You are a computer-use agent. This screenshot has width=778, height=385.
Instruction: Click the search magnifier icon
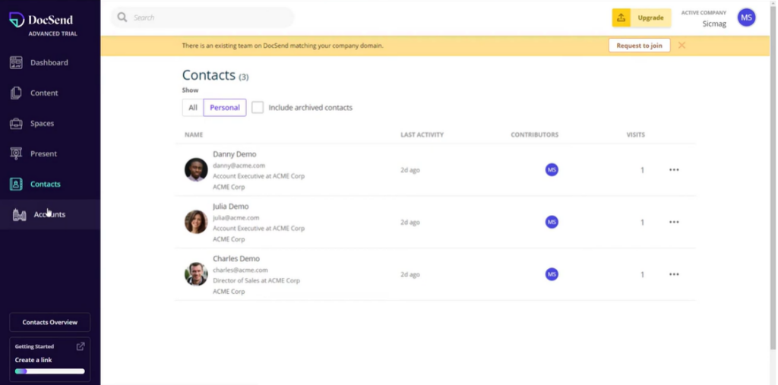[x=122, y=17]
